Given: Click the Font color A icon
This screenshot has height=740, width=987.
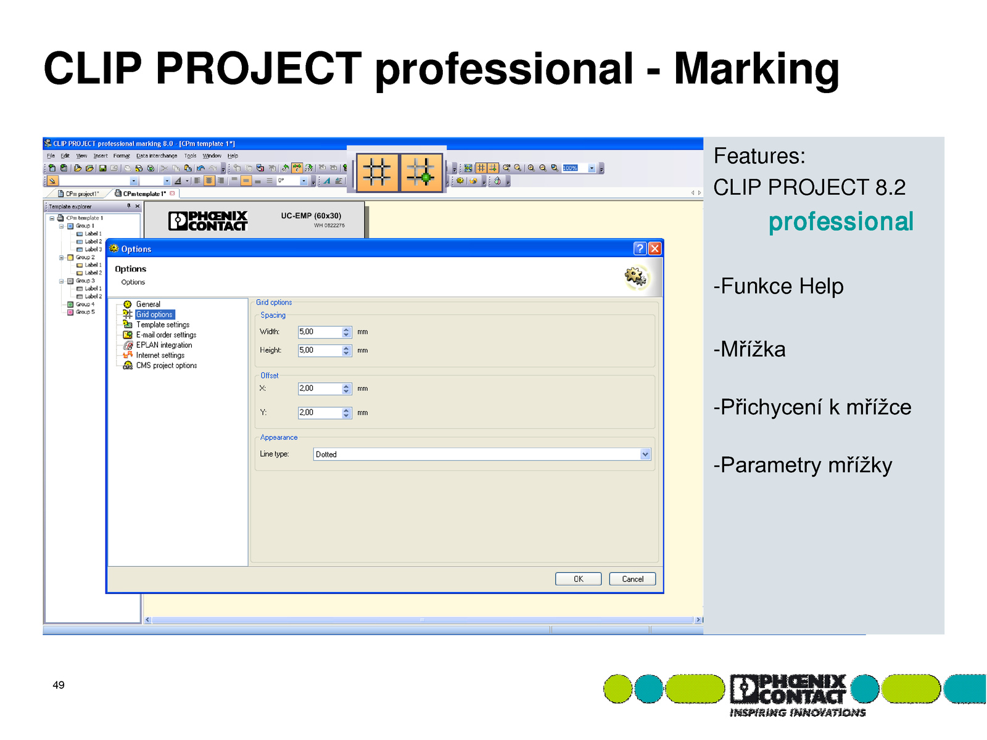Looking at the screenshot, I should coord(178,181).
